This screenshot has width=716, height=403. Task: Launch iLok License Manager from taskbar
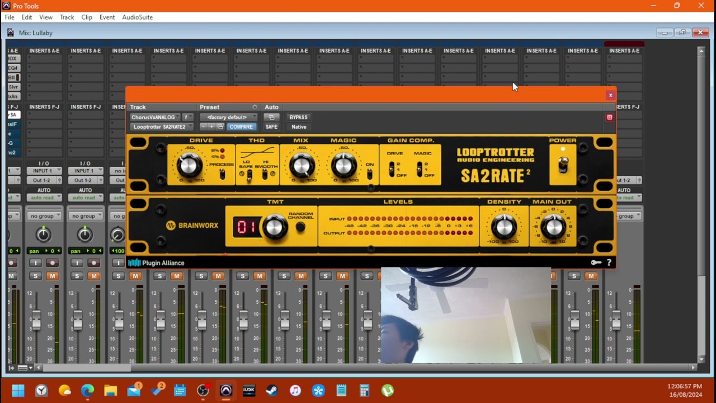pos(249,390)
